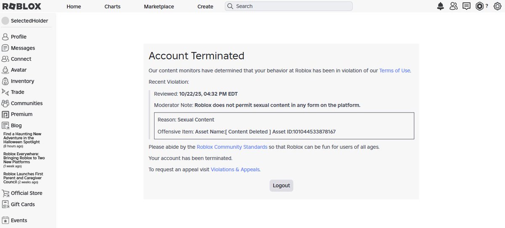Click the Premium sidebar icon
The image size is (505, 228).
[x=5, y=114]
